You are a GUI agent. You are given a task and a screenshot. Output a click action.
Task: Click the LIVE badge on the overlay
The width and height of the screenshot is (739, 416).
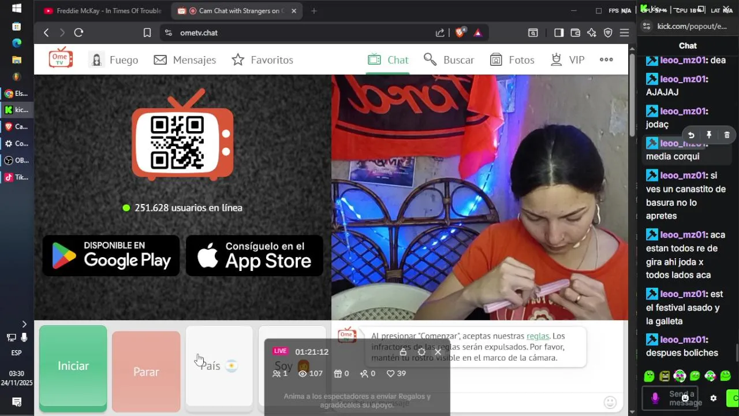281,351
